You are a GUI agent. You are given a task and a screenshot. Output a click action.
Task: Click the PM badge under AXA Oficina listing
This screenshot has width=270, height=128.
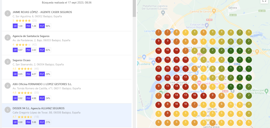28,98
